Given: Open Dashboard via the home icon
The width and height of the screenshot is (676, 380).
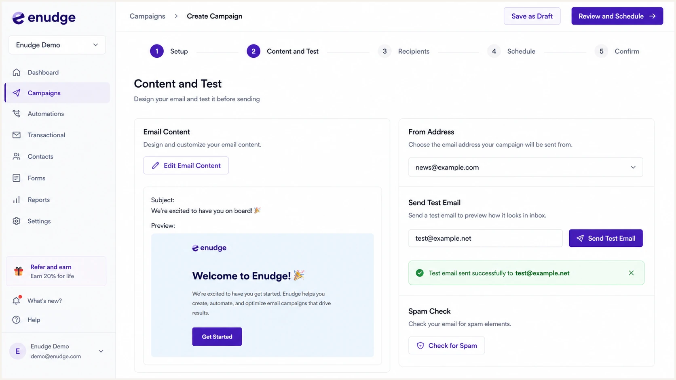Looking at the screenshot, I should pyautogui.click(x=17, y=72).
